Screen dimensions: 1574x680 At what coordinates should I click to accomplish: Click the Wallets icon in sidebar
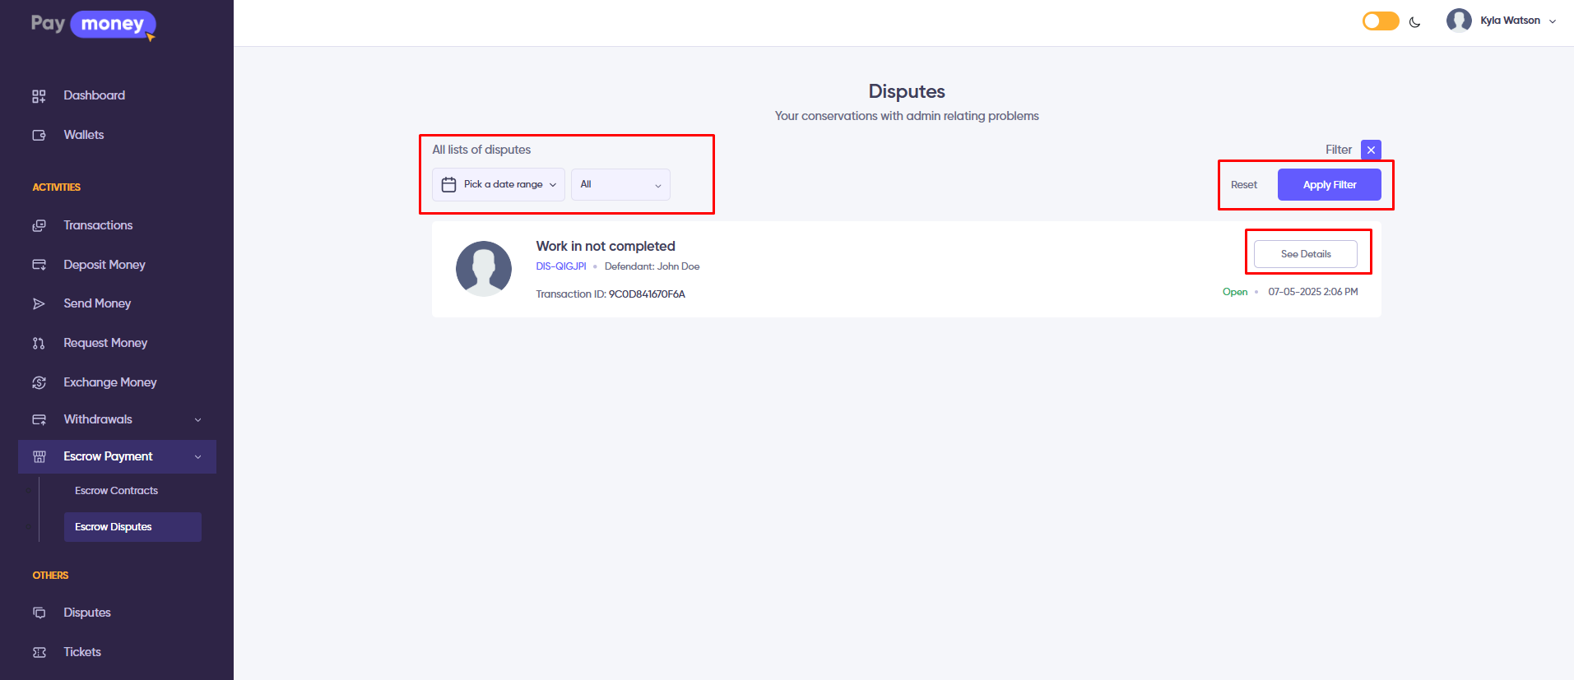(39, 136)
